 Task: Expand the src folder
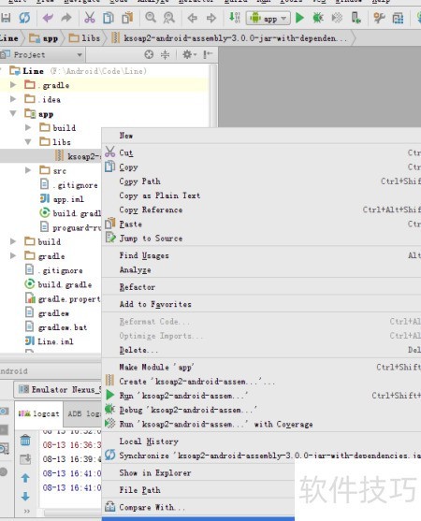(x=28, y=170)
